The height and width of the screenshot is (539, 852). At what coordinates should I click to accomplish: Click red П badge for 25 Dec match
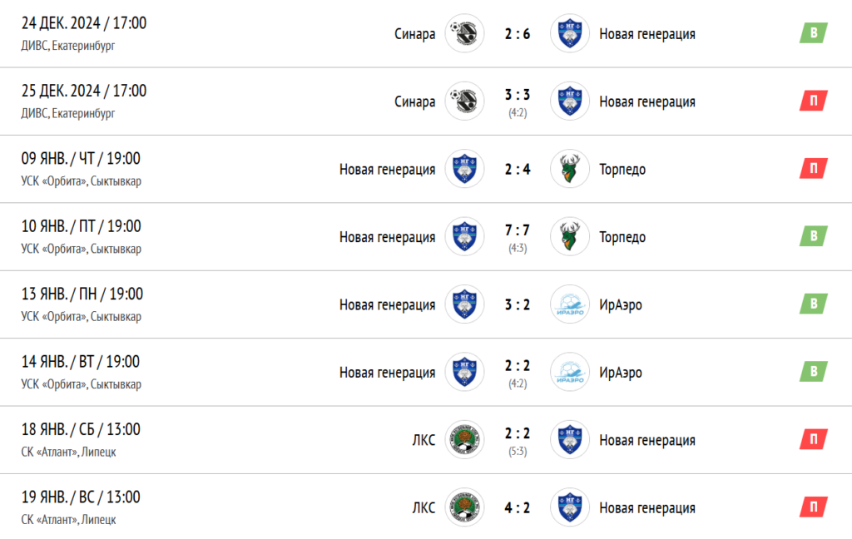pyautogui.click(x=814, y=101)
